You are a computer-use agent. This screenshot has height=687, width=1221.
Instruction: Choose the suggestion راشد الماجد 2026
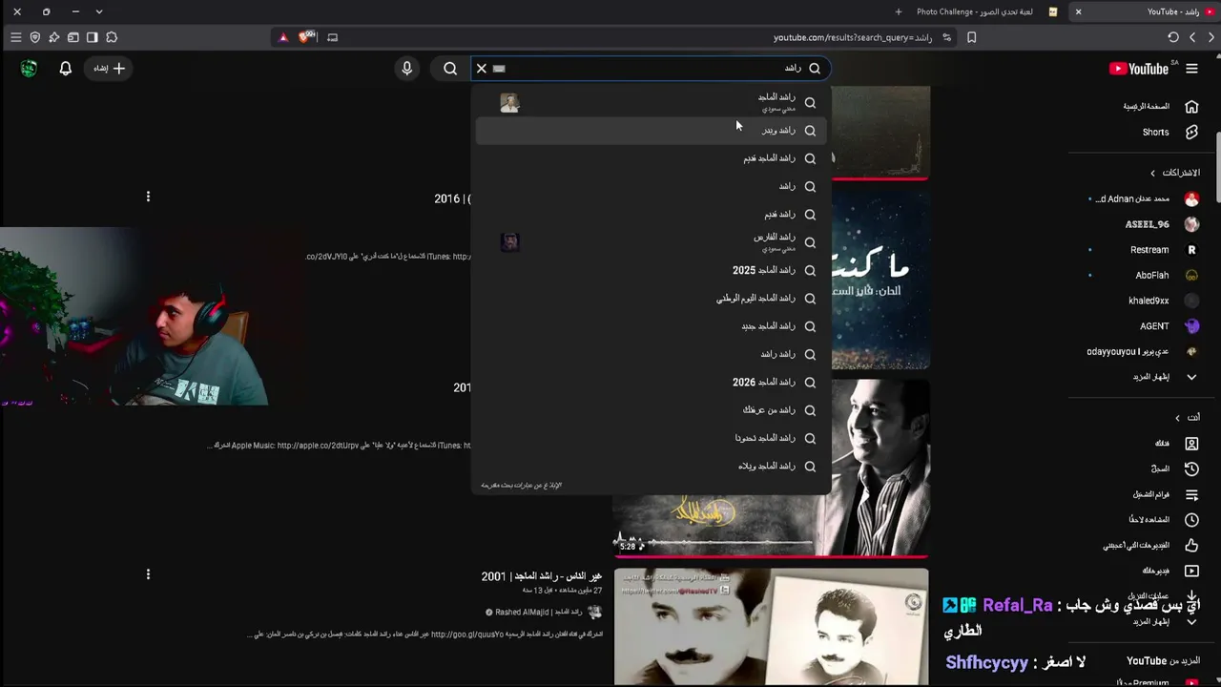[653, 382]
